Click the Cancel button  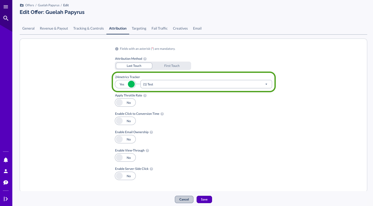pyautogui.click(x=184, y=199)
